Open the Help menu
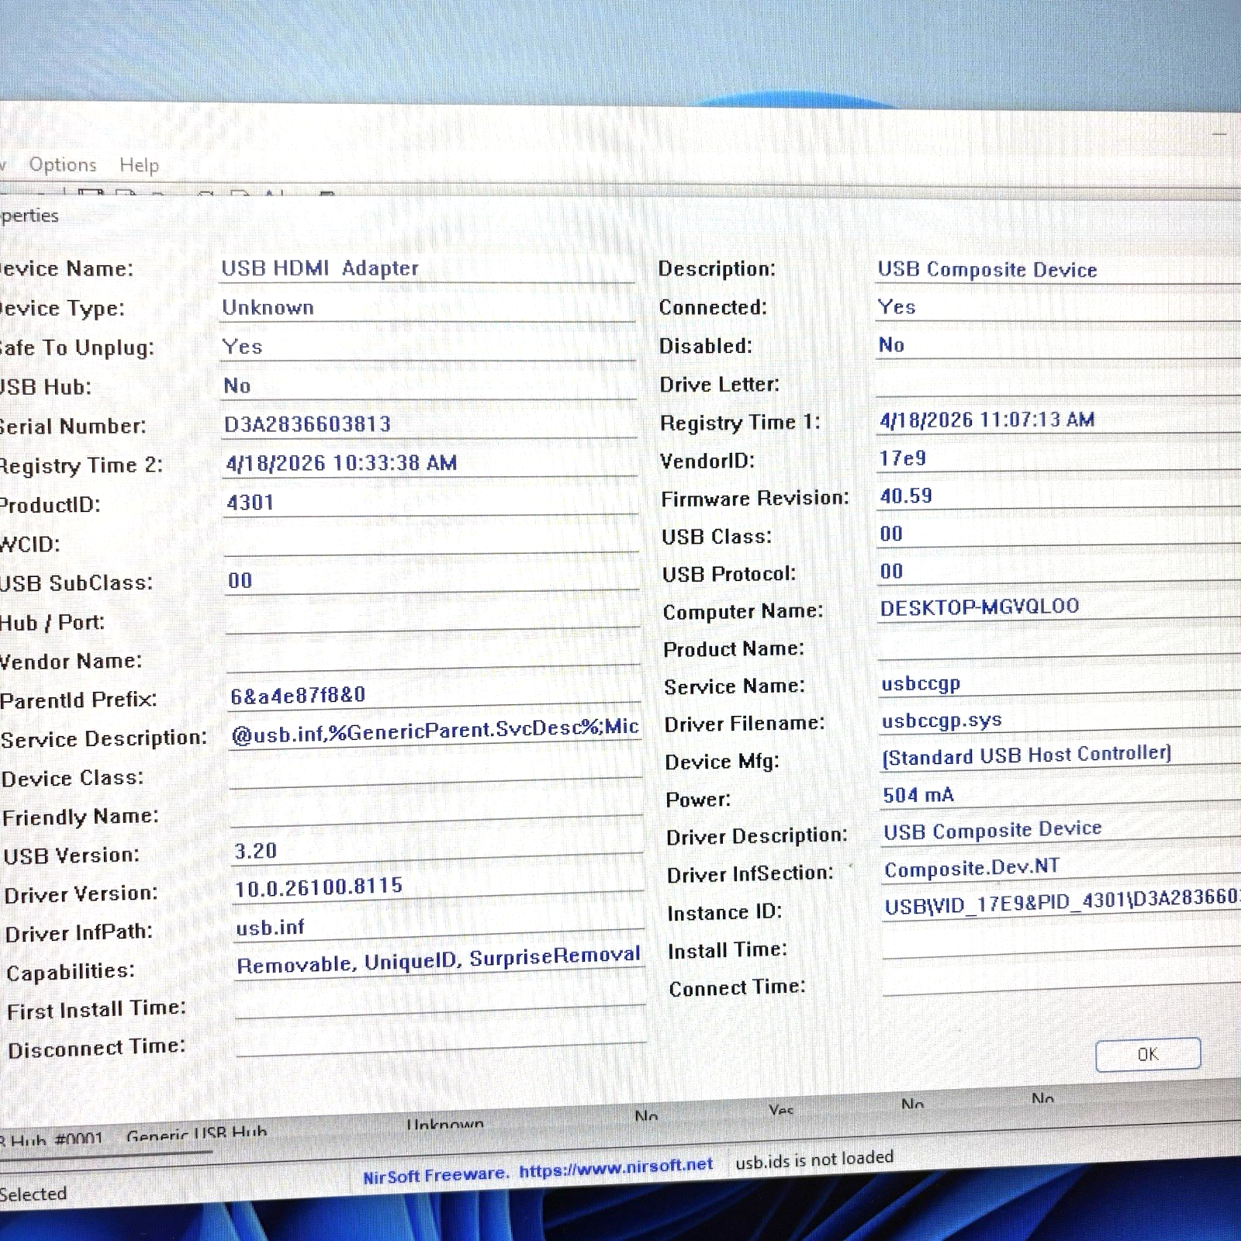This screenshot has height=1241, width=1241. [139, 165]
